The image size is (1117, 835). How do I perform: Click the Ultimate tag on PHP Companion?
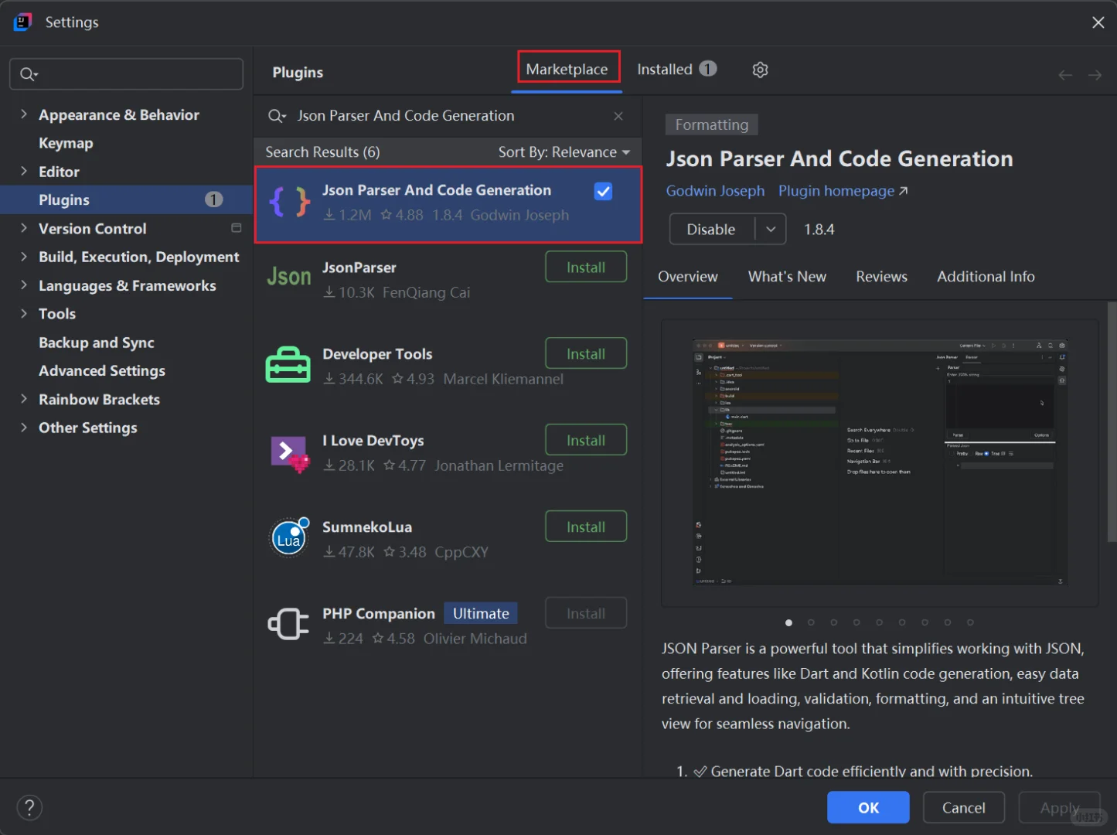[x=481, y=614]
